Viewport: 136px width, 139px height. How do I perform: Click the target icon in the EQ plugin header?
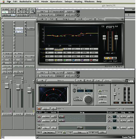pyautogui.click(x=78, y=15)
